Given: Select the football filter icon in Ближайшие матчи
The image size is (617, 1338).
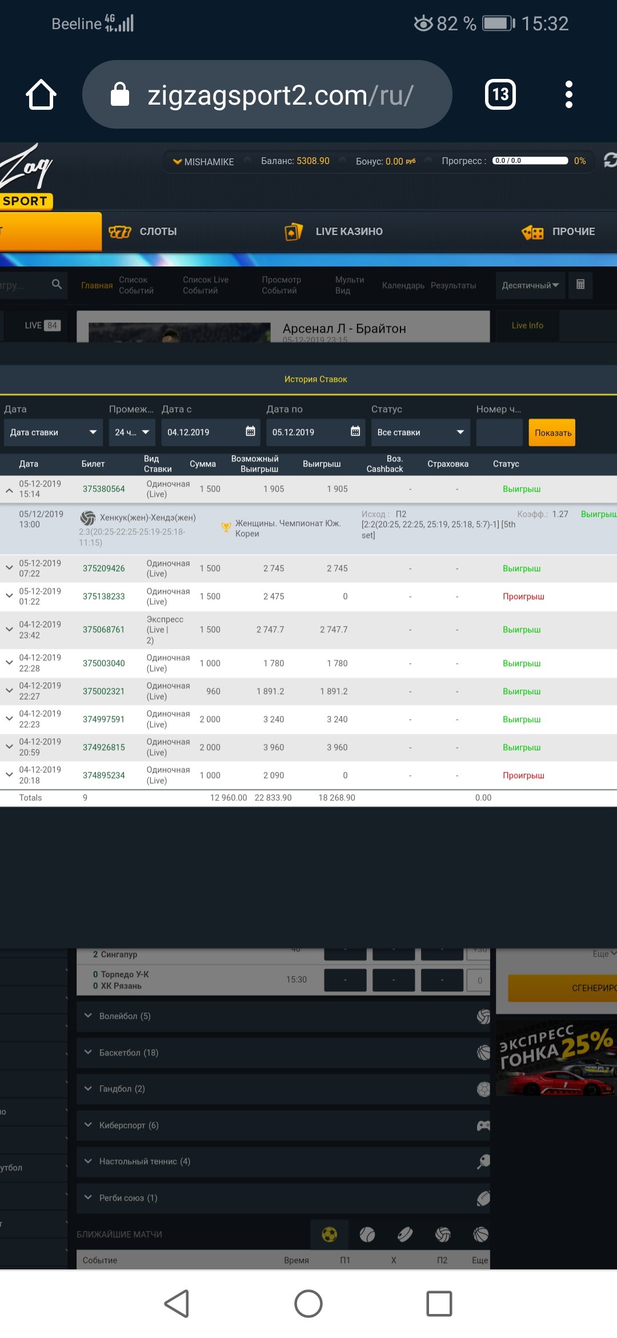Looking at the screenshot, I should [x=329, y=1235].
